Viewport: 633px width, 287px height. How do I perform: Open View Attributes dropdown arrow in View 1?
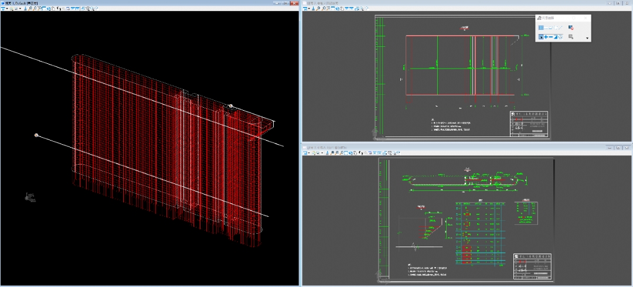click(x=7, y=9)
